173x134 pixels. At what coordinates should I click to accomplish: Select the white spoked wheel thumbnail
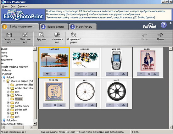click(85, 92)
